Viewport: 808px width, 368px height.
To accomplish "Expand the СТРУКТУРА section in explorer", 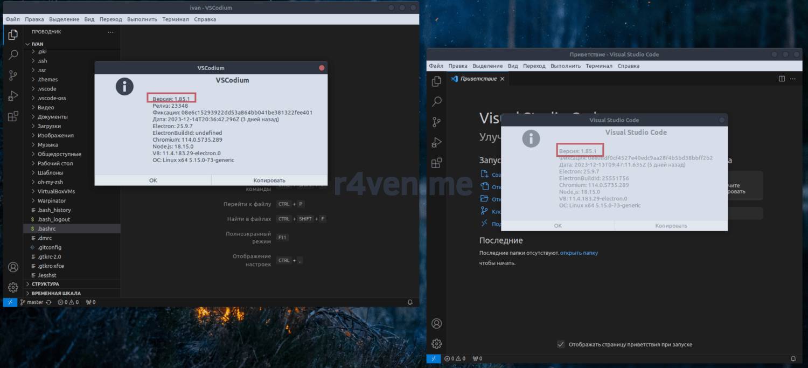I will 45,284.
